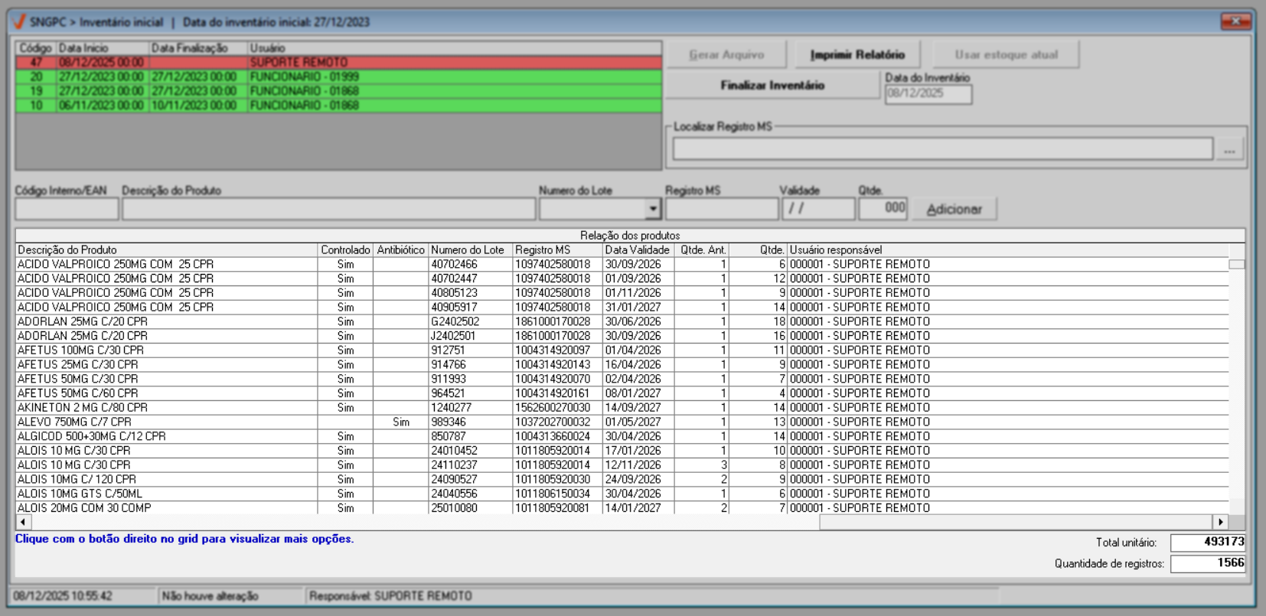Focus the Localizar Registro MS search field
The height and width of the screenshot is (616, 1266).
point(943,149)
